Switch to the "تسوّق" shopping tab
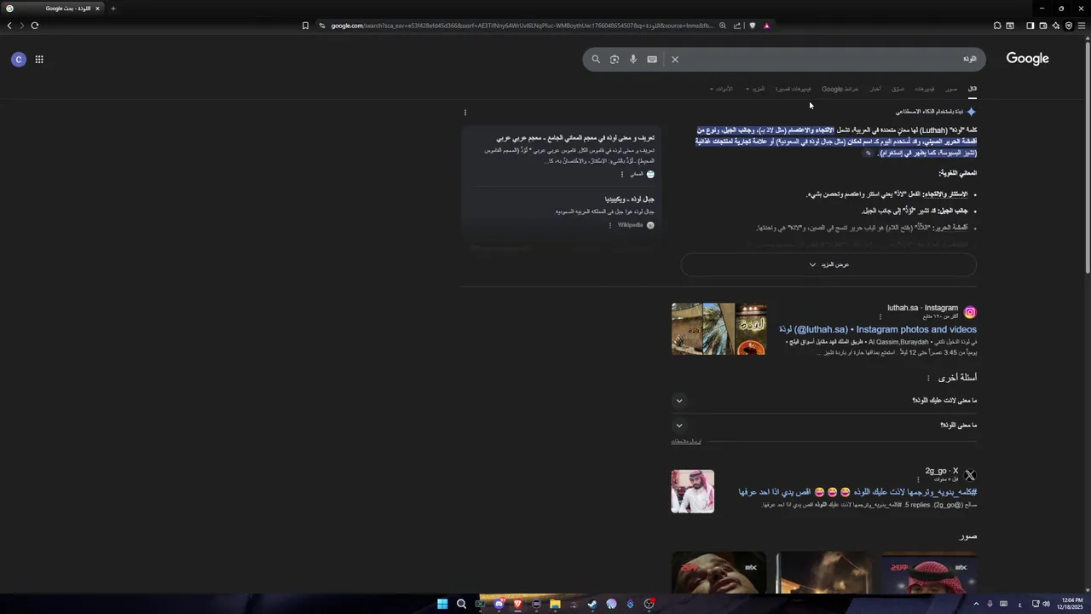Viewport: 1091px width, 614px height. [898, 89]
